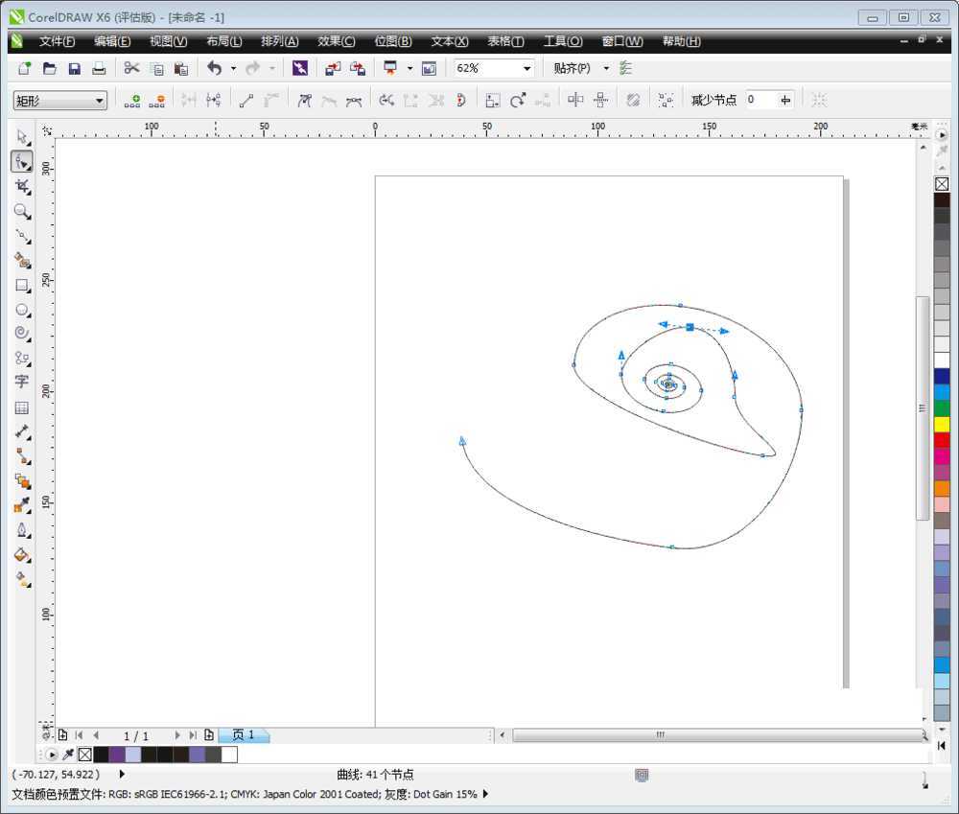The width and height of the screenshot is (959, 814).
Task: Click the Save icon on standard toolbar
Action: [x=74, y=67]
